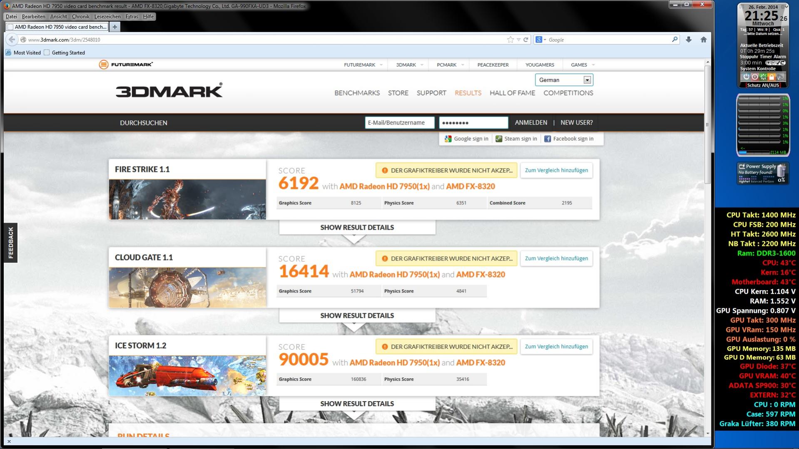The width and height of the screenshot is (799, 449).
Task: Click the Fire Strike driver warning icon
Action: point(385,170)
